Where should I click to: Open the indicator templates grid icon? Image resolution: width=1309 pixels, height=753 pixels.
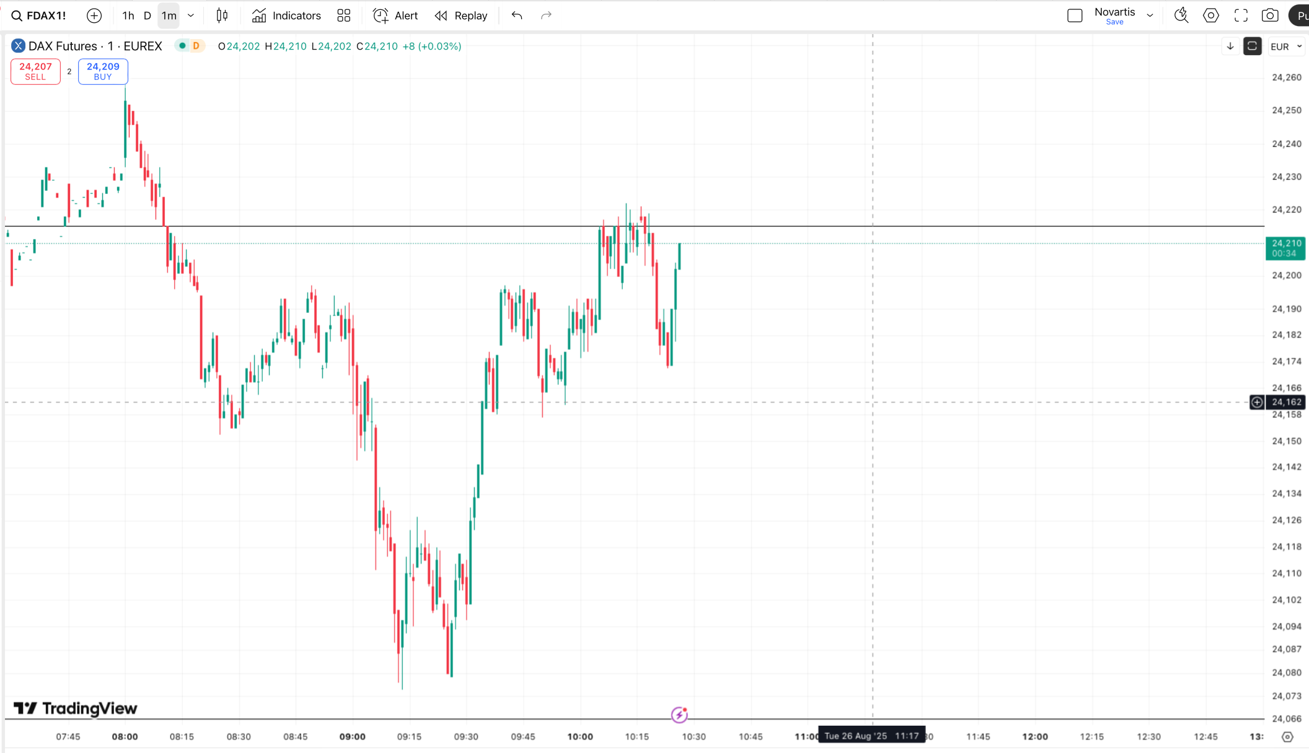pos(344,15)
